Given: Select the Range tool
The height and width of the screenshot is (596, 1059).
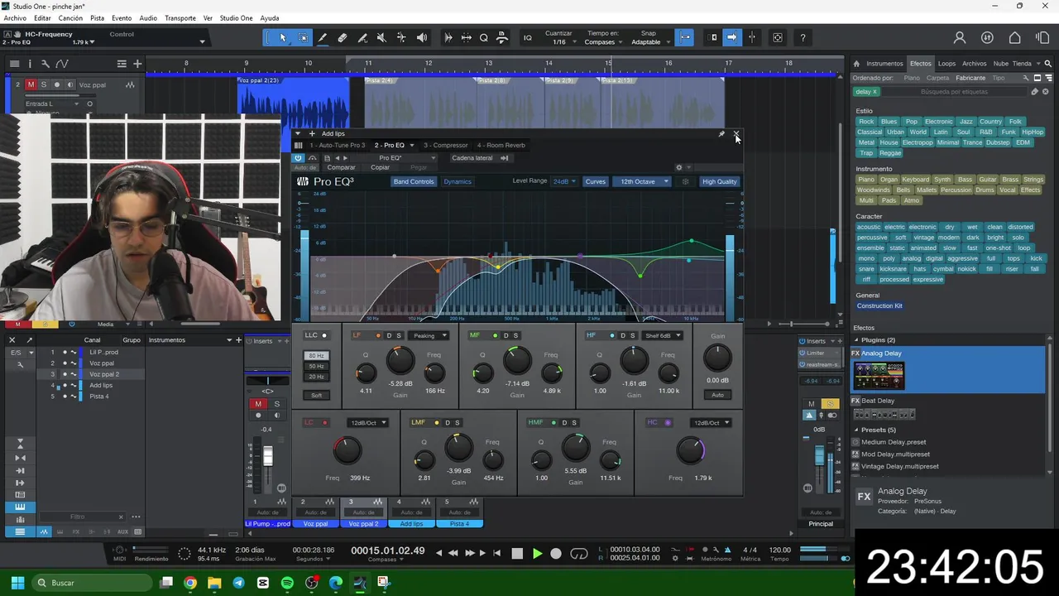Looking at the screenshot, I should pos(303,37).
